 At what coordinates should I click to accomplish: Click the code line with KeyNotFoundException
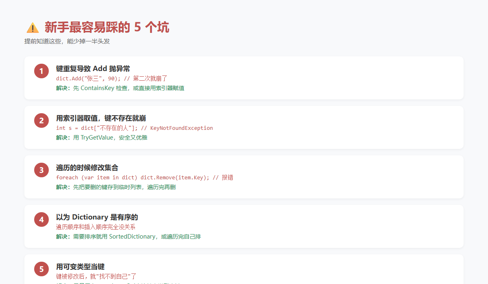coord(135,128)
